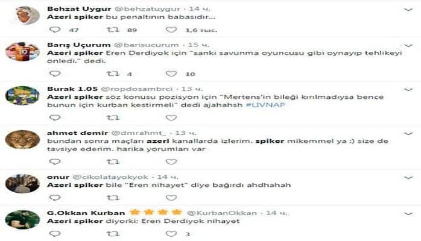Open @KurbanOkkan profile handle
This screenshot has height=241, width=421.
click(x=222, y=213)
